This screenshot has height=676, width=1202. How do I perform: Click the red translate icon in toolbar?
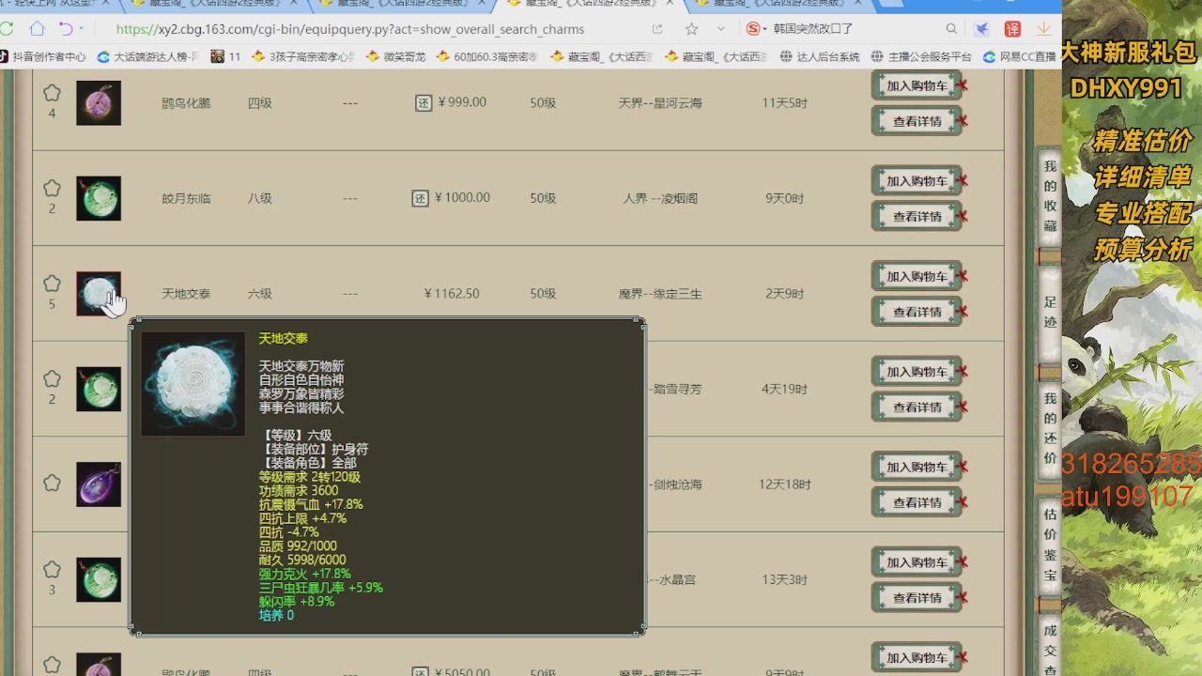tap(1012, 29)
